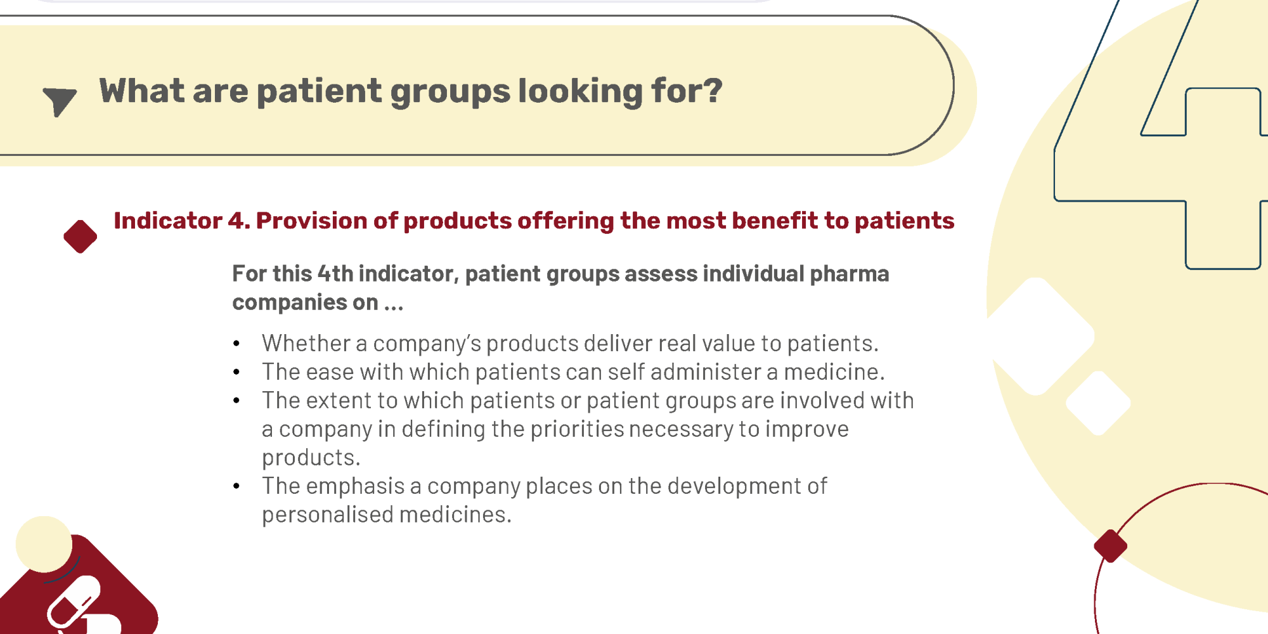This screenshot has width=1268, height=634.
Task: Click the 'For this 4th indicator' intro paragraph
Action: pos(560,288)
